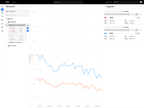
Task: Open the date range dropdown on the red legend
Action: tap(119, 14)
